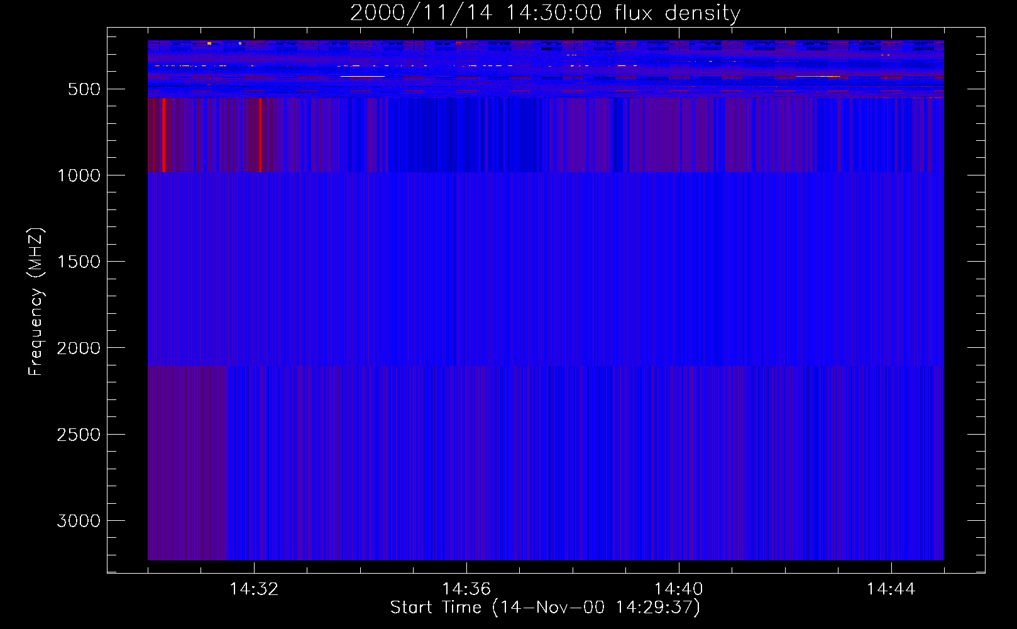
Task: Click the 2000 frequency tick label
Action: pos(79,348)
